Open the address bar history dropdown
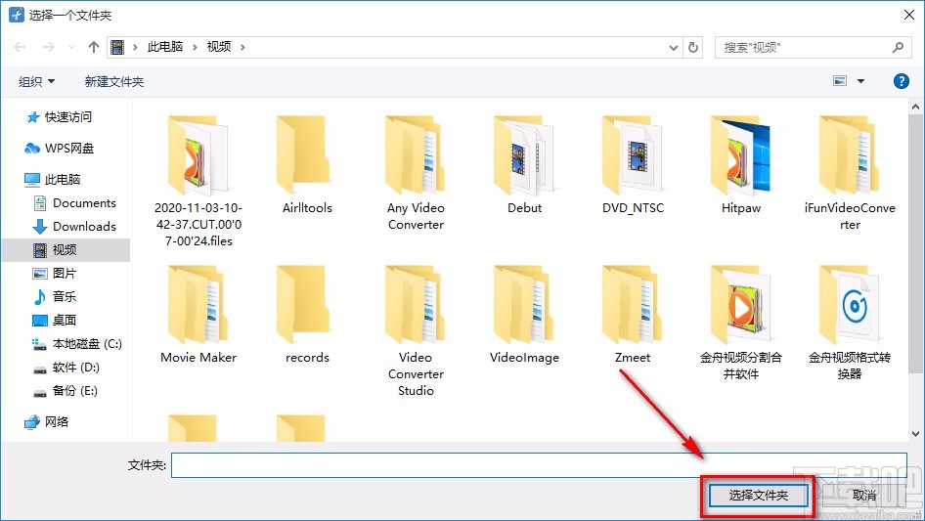Viewport: 925px width, 521px height. click(673, 48)
